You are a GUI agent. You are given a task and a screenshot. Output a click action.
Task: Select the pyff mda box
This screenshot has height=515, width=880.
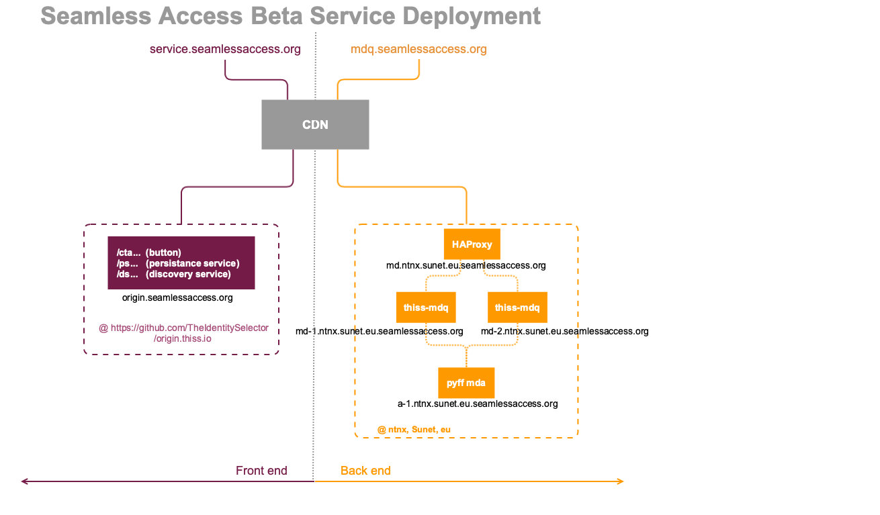(466, 383)
